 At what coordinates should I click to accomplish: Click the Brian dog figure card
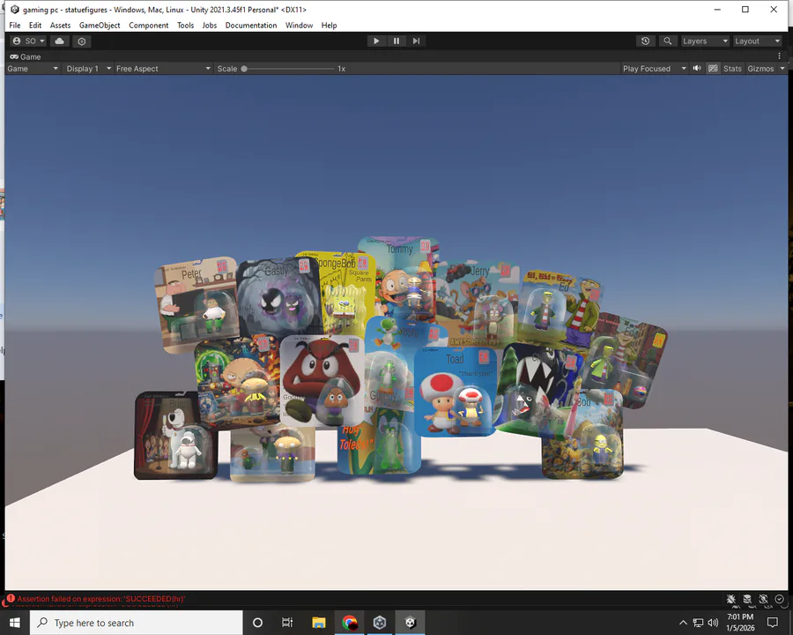tap(175, 435)
